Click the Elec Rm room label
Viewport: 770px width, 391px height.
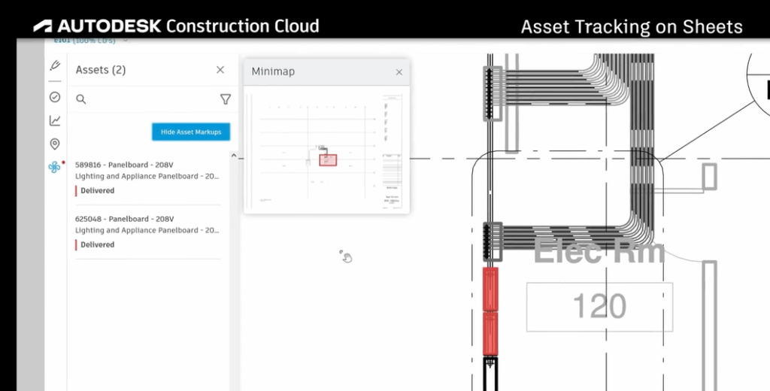click(599, 251)
